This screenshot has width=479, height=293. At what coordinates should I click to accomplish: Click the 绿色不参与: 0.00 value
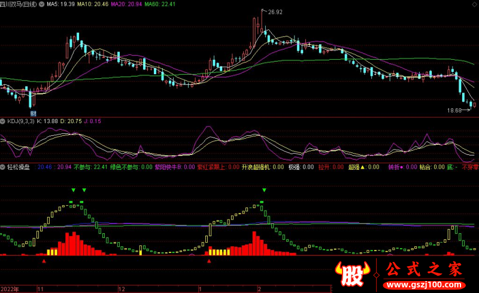tap(131, 167)
